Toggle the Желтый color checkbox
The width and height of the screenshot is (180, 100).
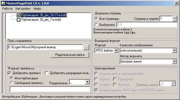click(115, 85)
